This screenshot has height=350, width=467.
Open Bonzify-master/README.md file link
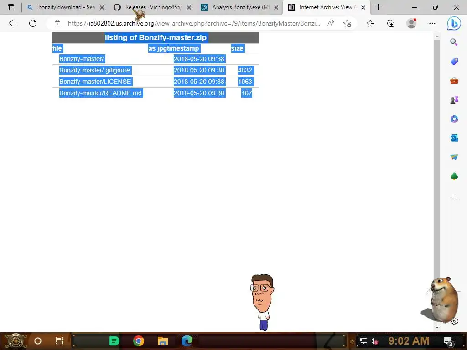click(101, 93)
